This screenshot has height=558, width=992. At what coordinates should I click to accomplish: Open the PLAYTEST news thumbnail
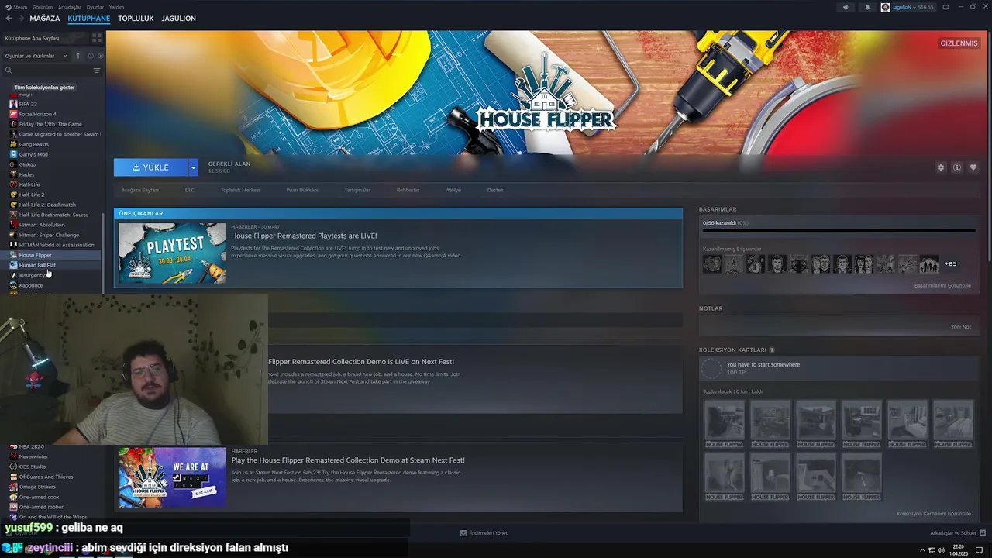pyautogui.click(x=172, y=253)
